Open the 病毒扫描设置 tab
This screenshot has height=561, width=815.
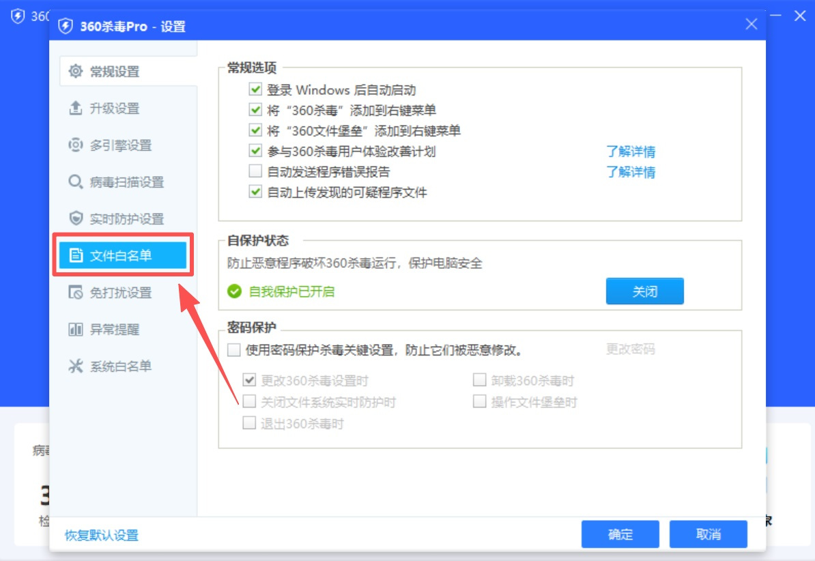click(126, 182)
